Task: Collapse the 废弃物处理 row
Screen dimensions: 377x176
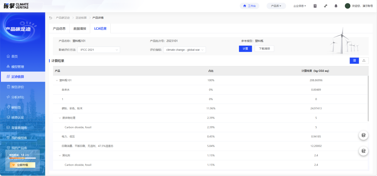Action: coord(60,118)
